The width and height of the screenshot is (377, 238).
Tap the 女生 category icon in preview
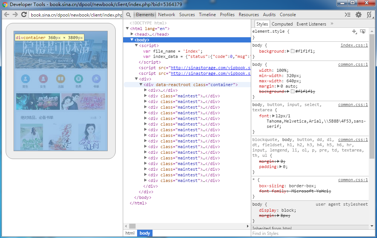click(x=43, y=79)
